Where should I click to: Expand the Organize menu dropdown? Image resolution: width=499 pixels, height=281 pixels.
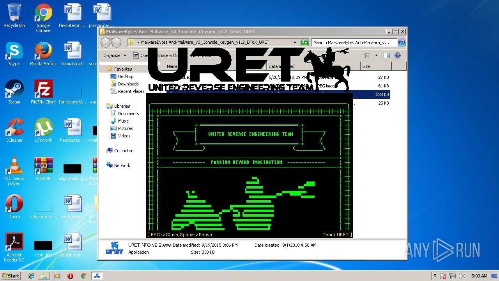click(115, 55)
